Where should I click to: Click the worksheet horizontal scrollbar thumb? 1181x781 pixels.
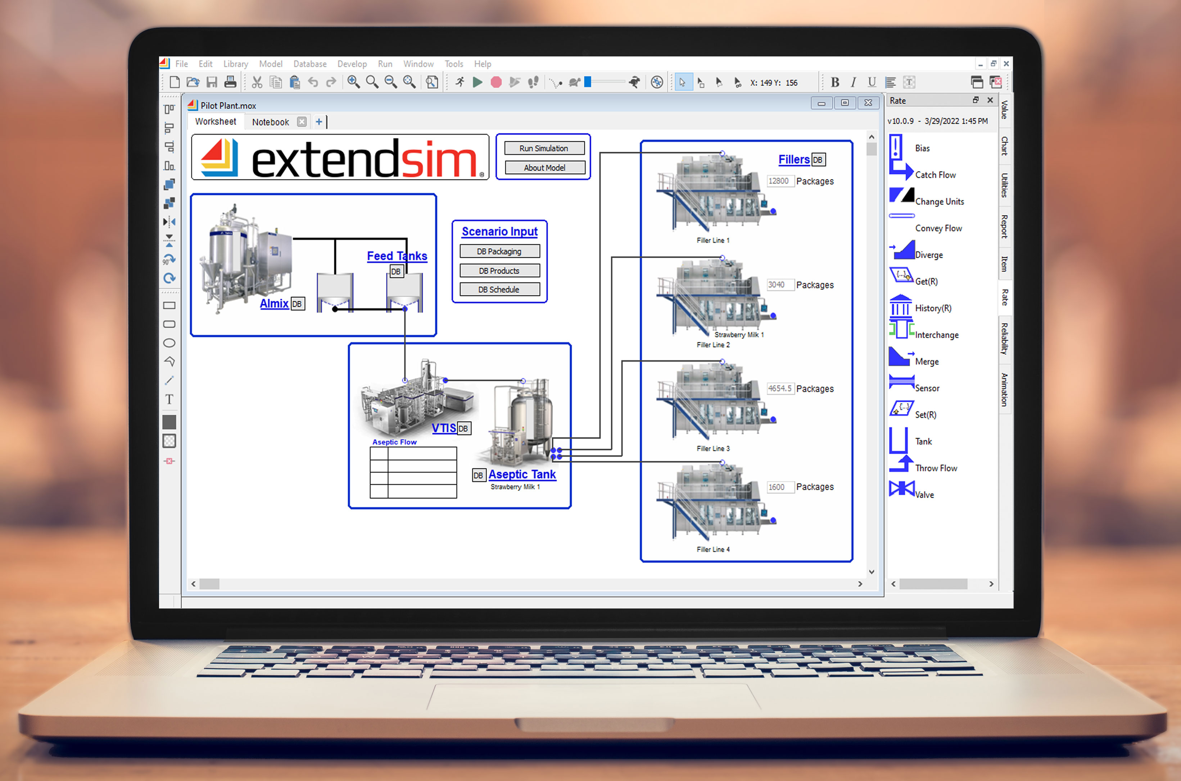pos(209,584)
